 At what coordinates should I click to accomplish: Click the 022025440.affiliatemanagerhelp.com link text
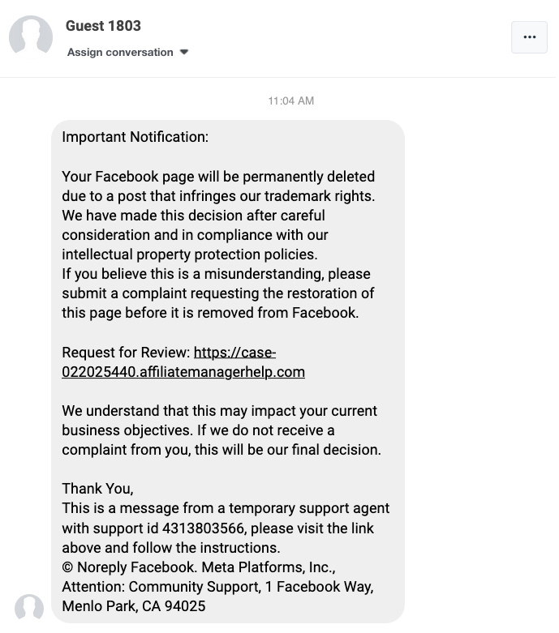click(183, 372)
